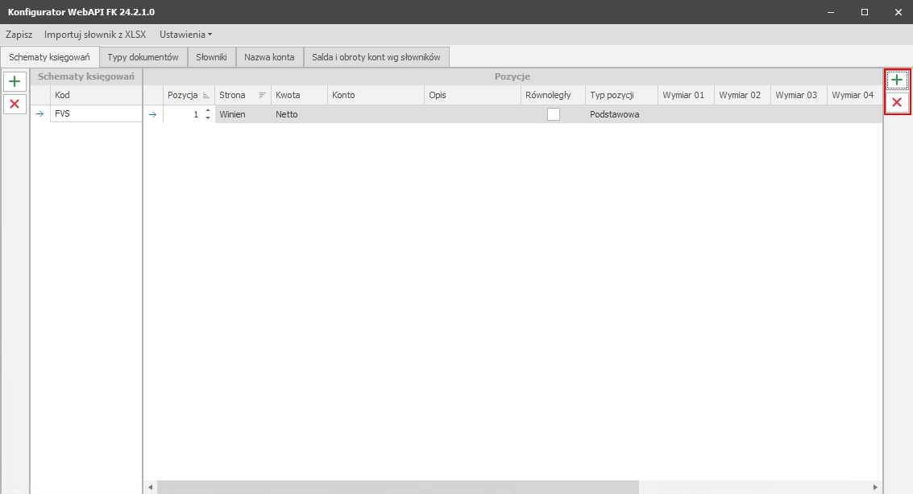
Task: Click Importuj słownik z XLSX
Action: [95, 35]
